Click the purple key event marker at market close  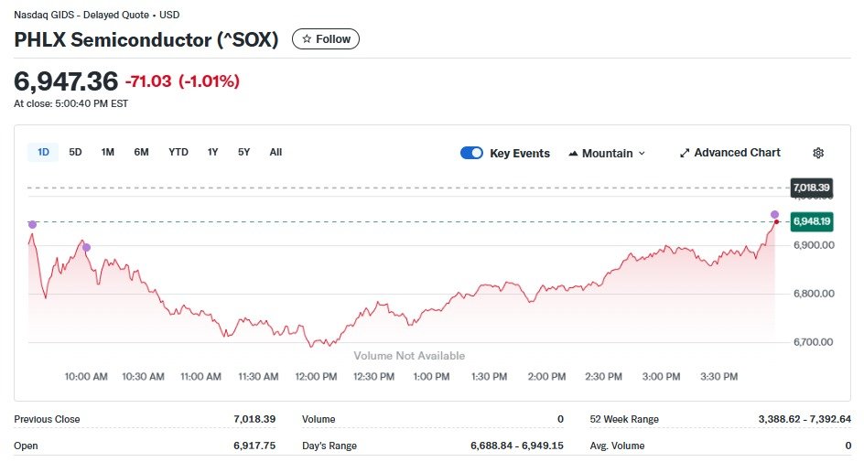point(775,214)
